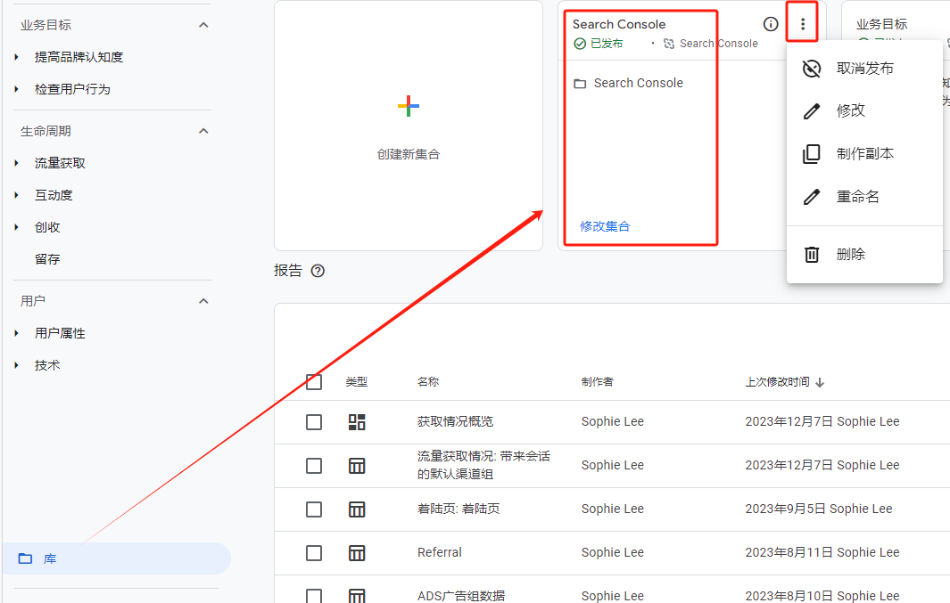Click the overview type icon for 获取情况概览
Viewport: 950px width, 603px height.
pyautogui.click(x=357, y=421)
